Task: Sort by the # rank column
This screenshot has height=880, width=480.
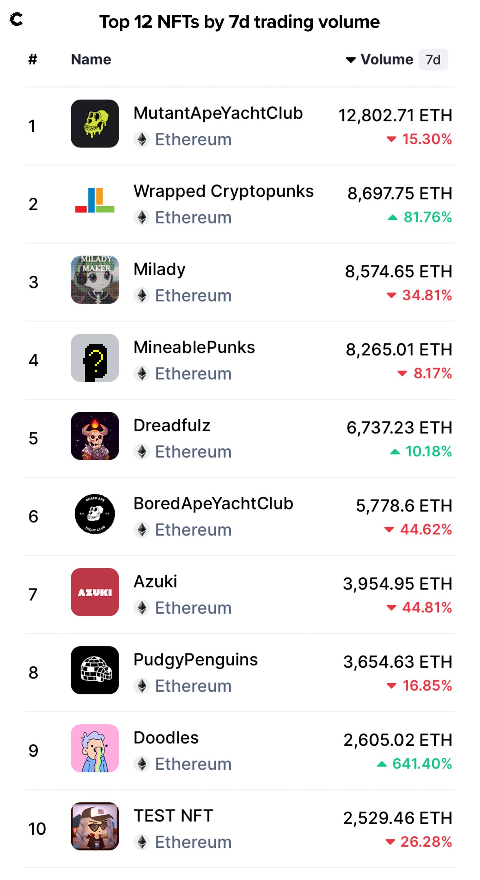Action: pos(33,59)
